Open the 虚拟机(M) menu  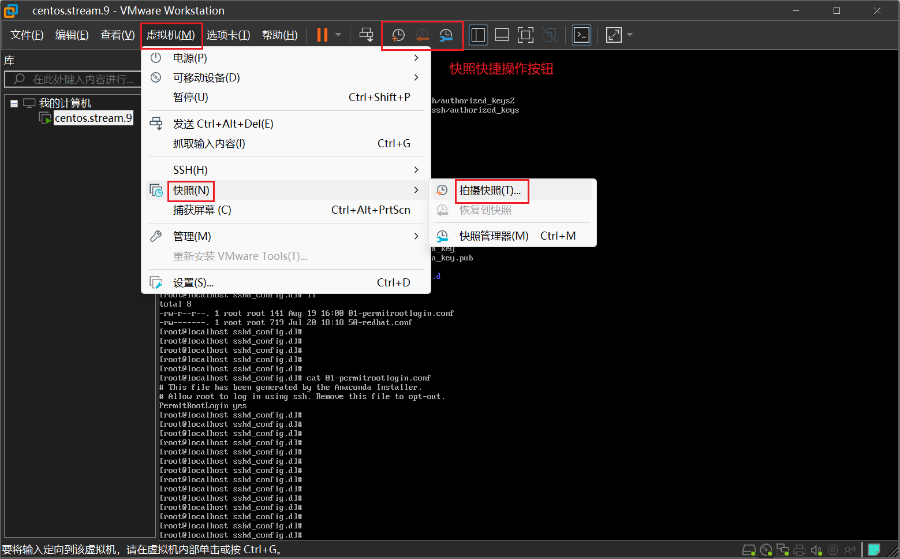(x=171, y=35)
